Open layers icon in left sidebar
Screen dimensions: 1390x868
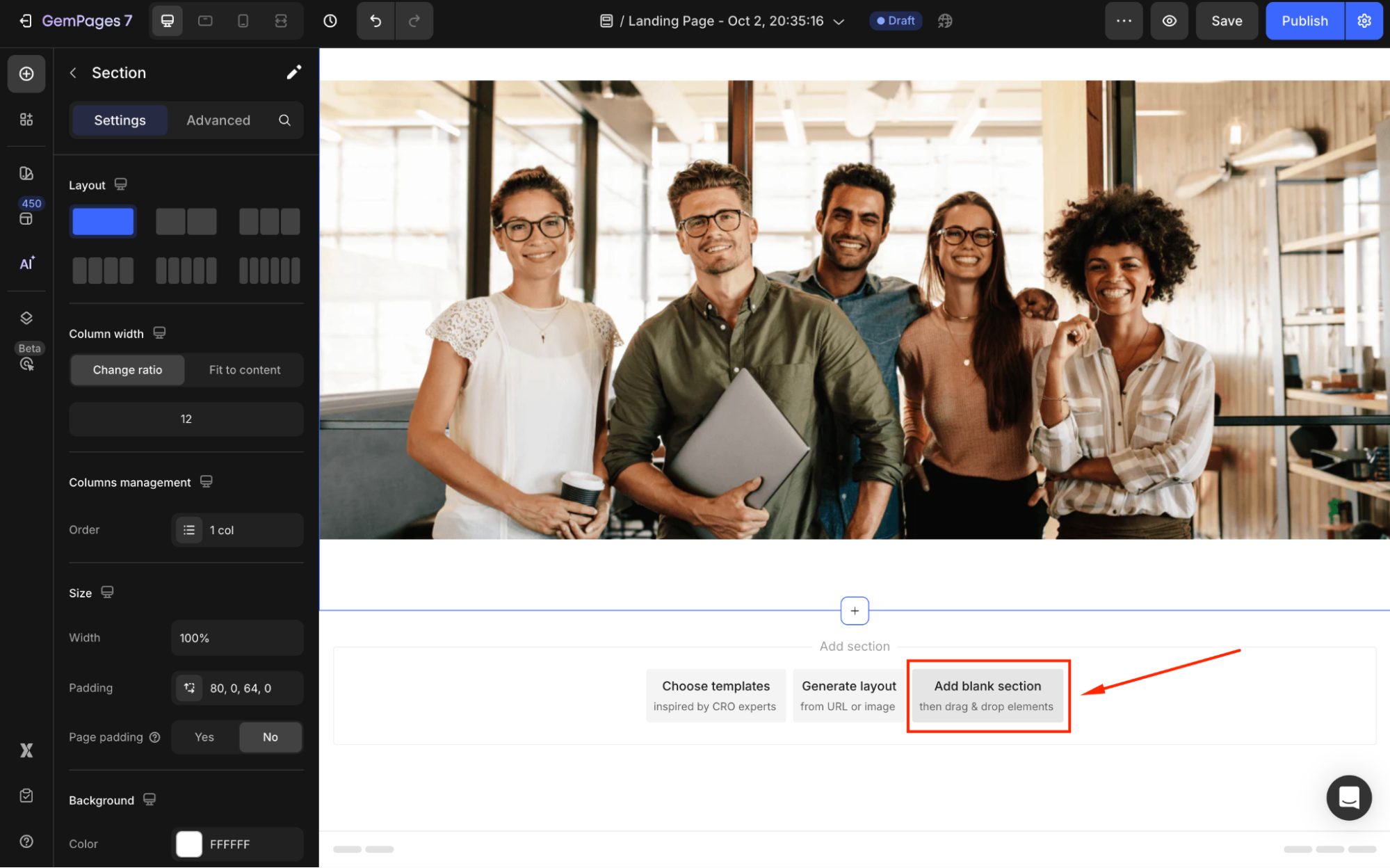pyautogui.click(x=26, y=318)
